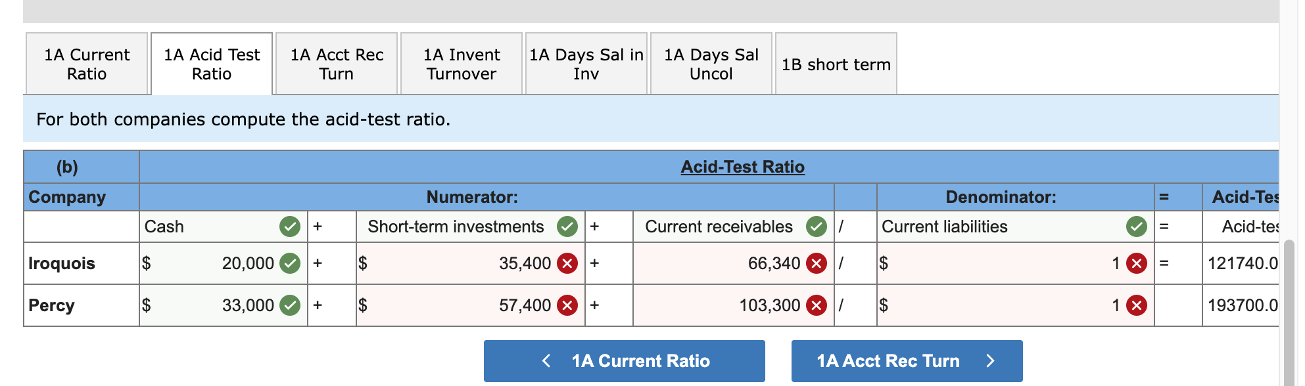
Task: Open the 1A Invent Turnover tab
Action: click(x=462, y=64)
